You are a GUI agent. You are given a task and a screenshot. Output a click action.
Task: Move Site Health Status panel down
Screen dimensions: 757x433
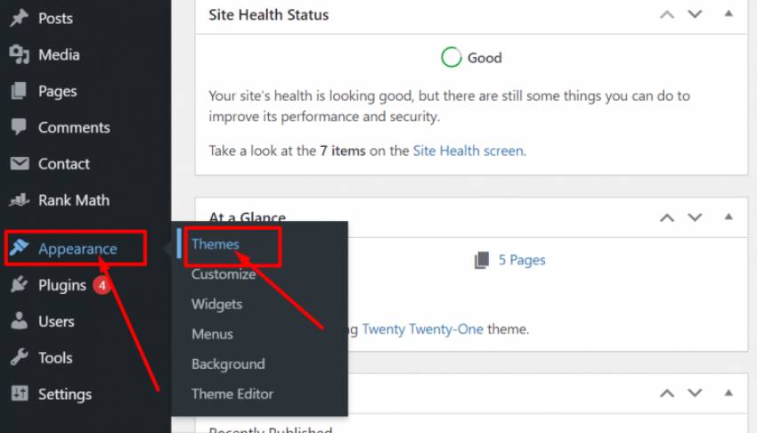click(695, 14)
